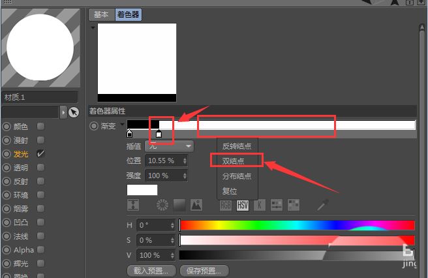
Task: Select the black gradient knot
Action: (130, 134)
